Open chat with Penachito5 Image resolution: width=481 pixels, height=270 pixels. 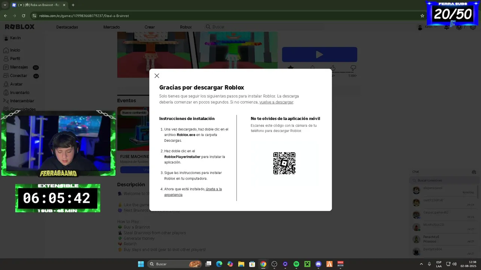point(443,239)
